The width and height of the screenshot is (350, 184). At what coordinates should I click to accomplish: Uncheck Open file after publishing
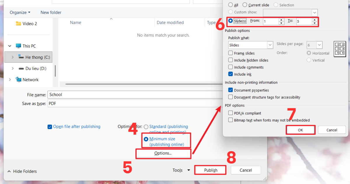tap(50, 127)
